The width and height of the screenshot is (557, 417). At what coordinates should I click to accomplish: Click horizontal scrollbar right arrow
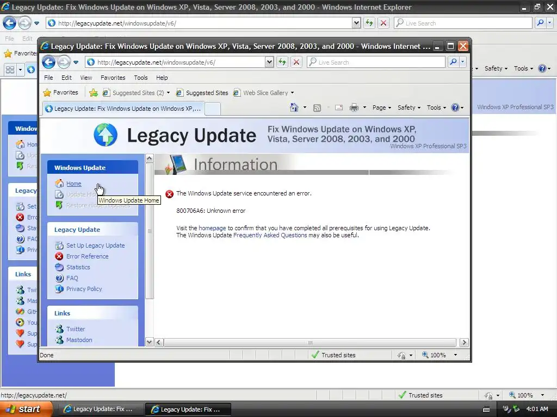(x=463, y=342)
